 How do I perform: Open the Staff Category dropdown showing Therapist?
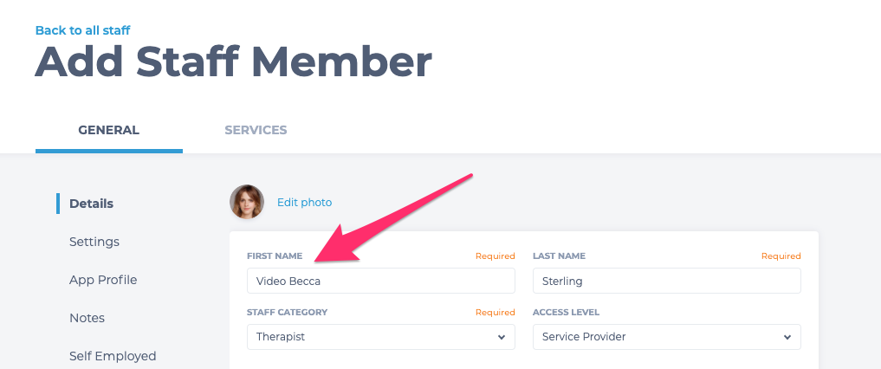point(381,337)
